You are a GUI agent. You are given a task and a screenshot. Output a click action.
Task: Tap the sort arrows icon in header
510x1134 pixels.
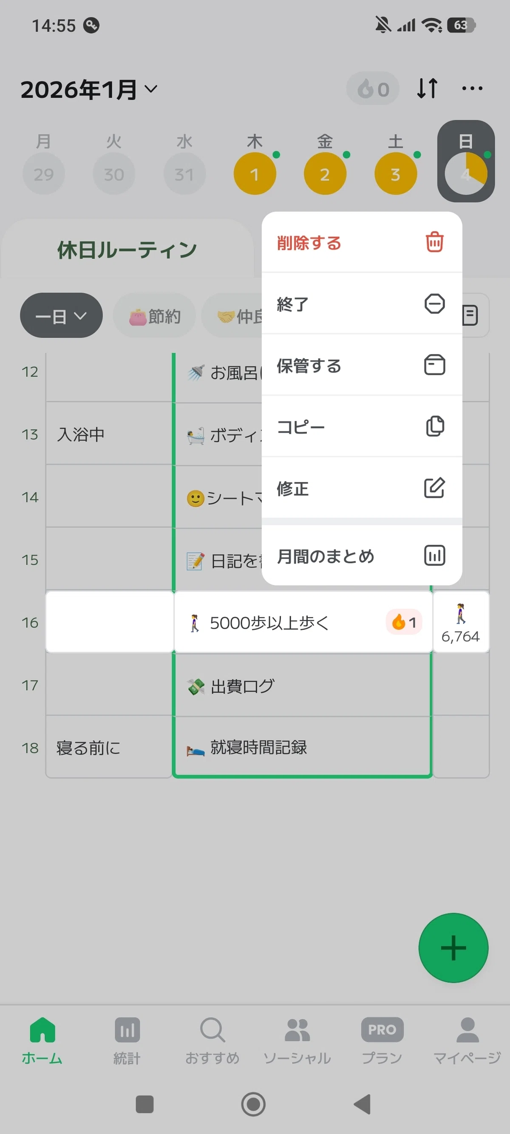coord(427,88)
